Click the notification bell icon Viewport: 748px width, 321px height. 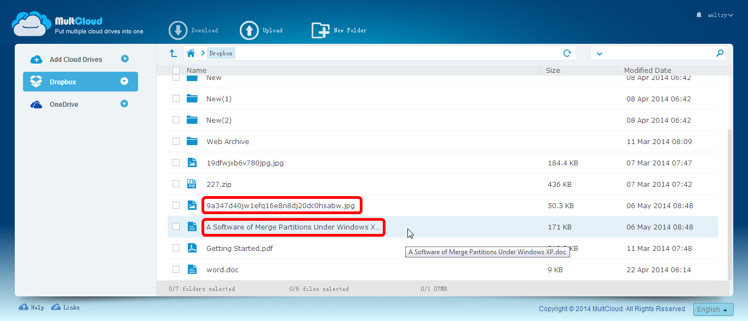699,15
